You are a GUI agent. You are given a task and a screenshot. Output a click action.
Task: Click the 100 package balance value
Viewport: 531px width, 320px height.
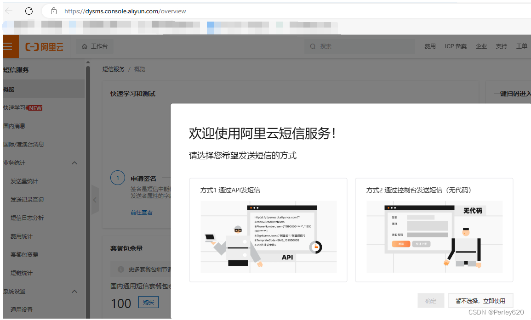point(121,303)
